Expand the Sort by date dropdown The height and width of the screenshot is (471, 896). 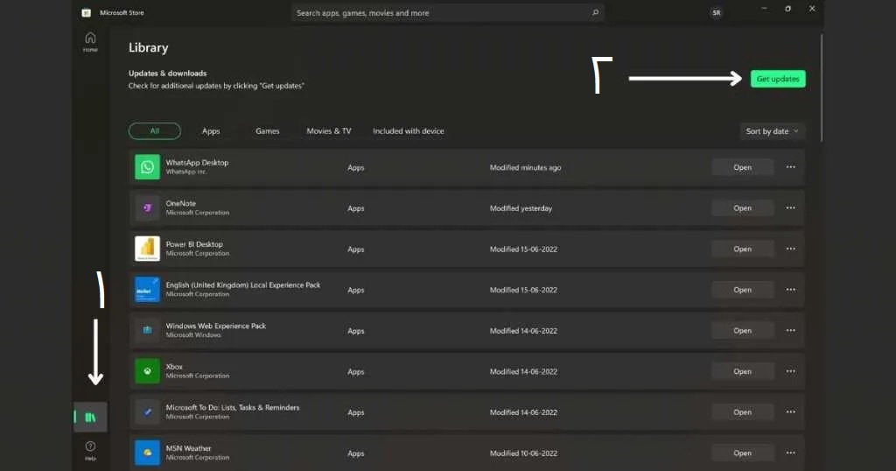click(772, 131)
